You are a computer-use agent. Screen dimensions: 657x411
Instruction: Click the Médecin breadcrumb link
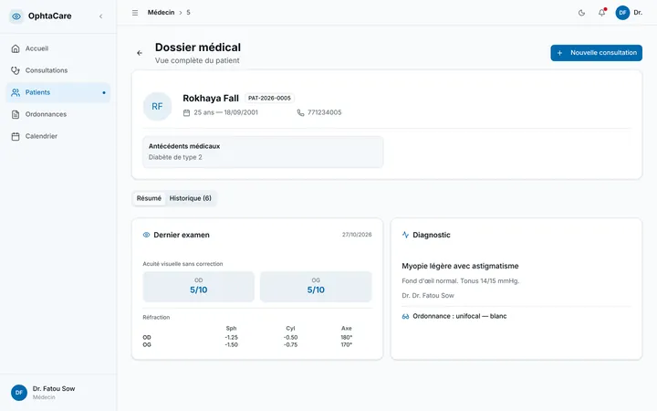pos(161,13)
